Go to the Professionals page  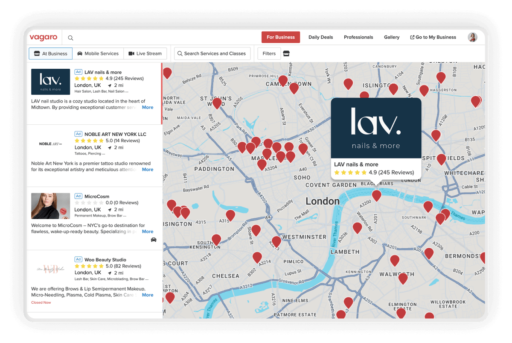(358, 37)
